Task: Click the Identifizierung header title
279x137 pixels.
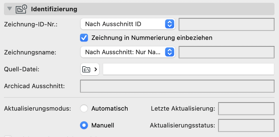Action: 54,9
